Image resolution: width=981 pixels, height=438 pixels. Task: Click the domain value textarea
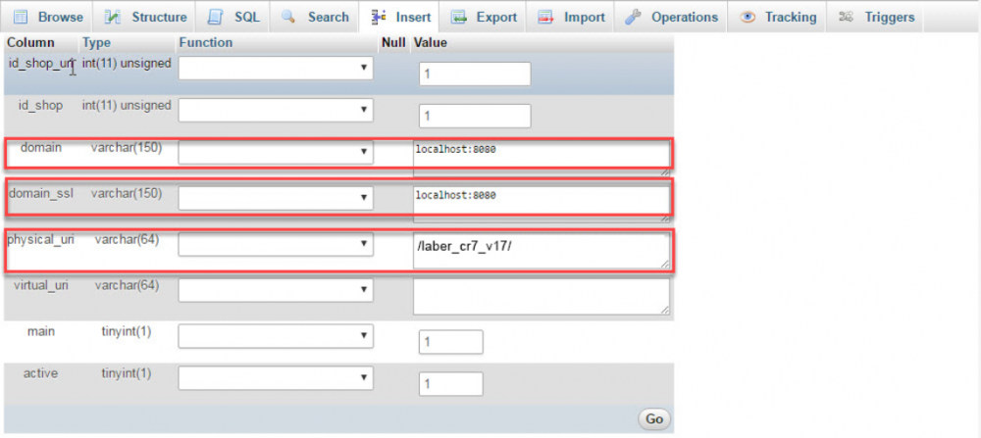[x=542, y=158]
